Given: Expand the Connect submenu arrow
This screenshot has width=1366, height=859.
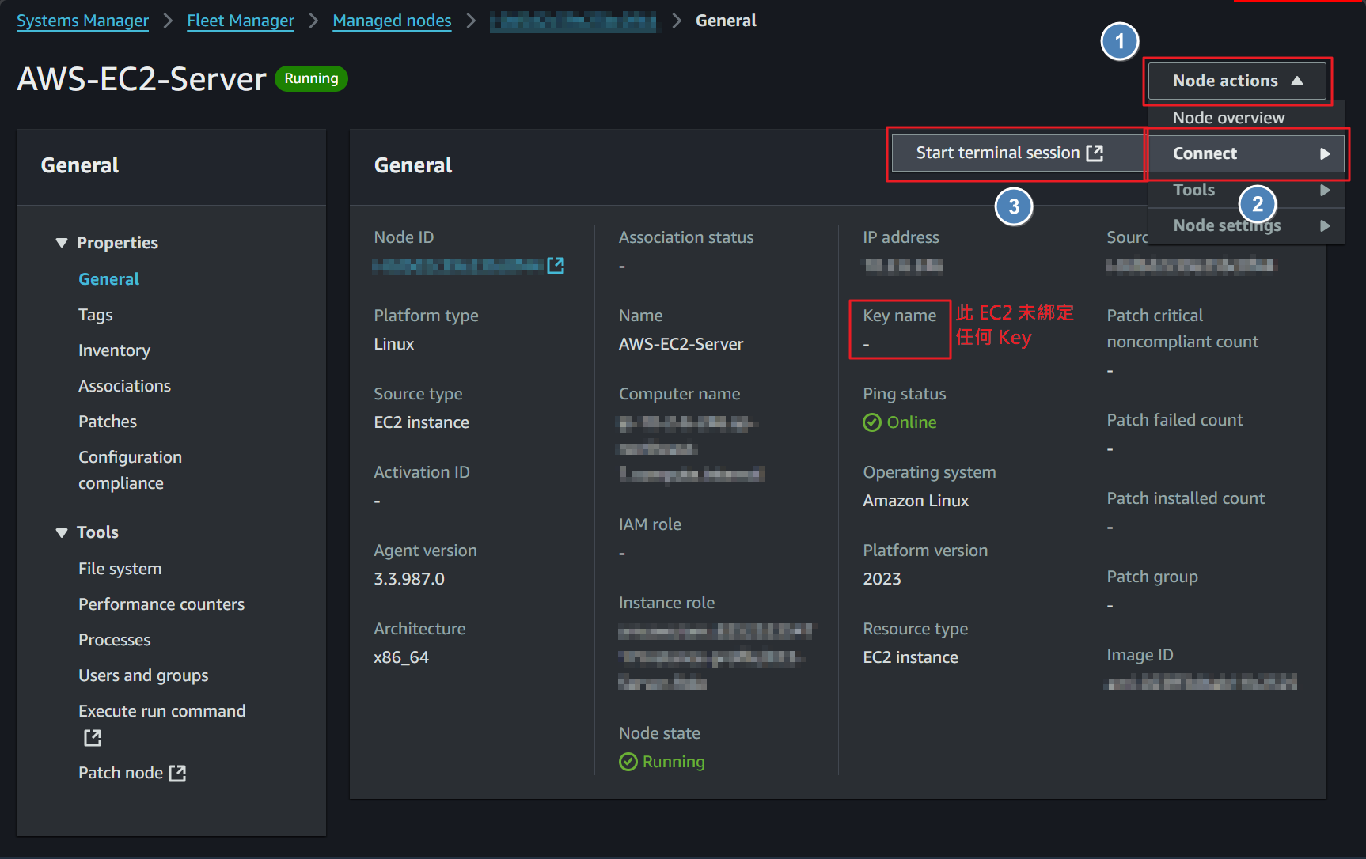Looking at the screenshot, I should coord(1325,153).
